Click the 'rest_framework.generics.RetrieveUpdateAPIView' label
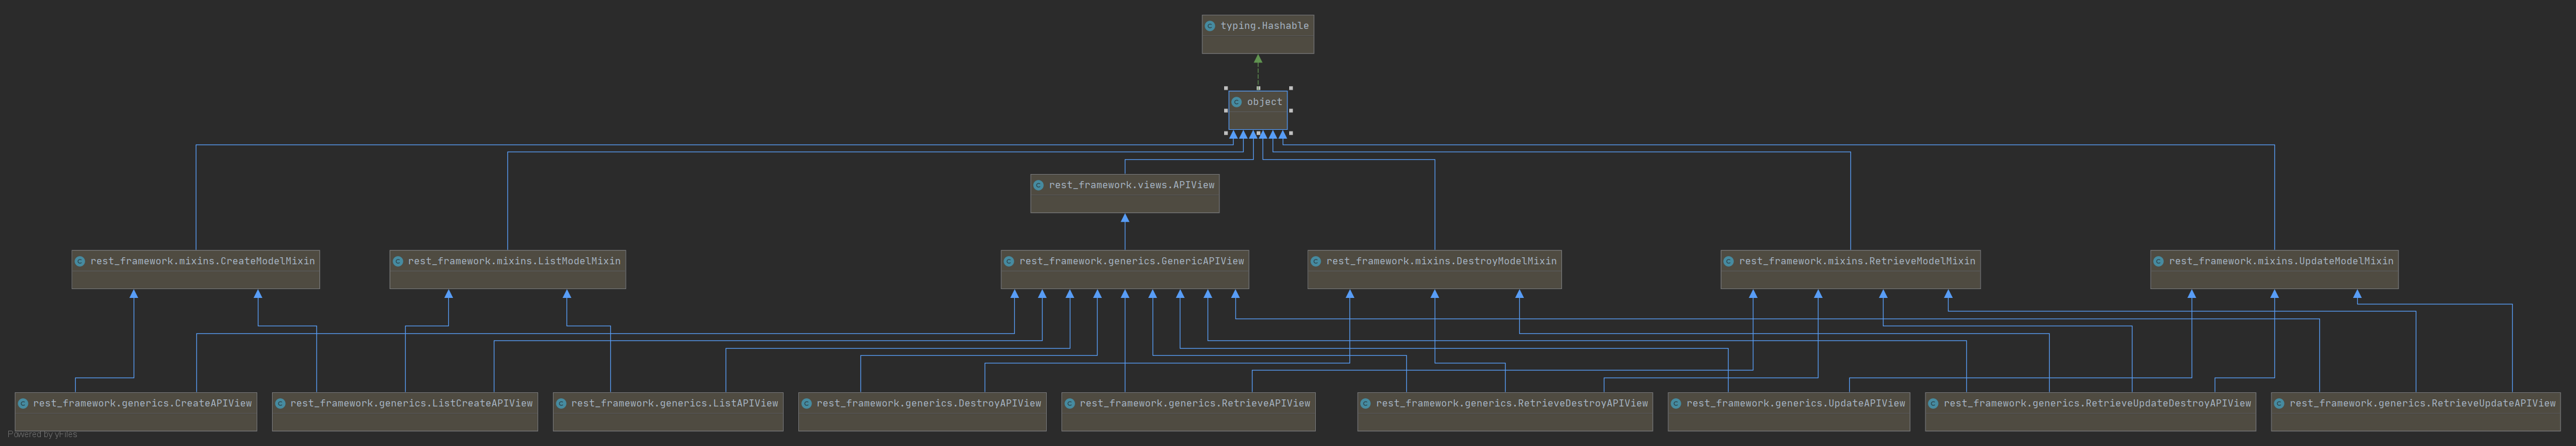This screenshot has height=446, width=2576. coord(2422,404)
